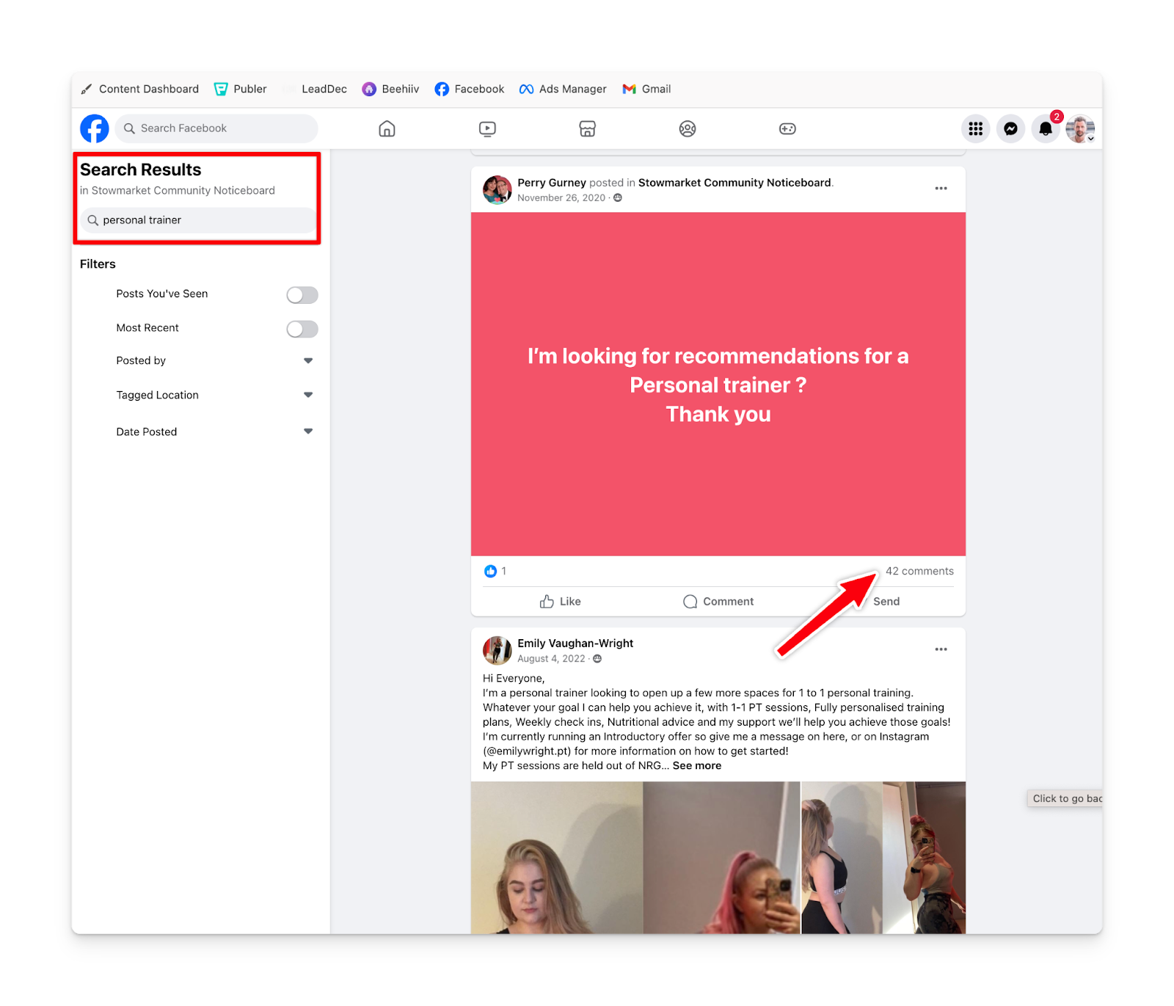Open the Ads Manager bookmark
The width and height of the screenshot is (1174, 1006).
pyautogui.click(x=563, y=89)
